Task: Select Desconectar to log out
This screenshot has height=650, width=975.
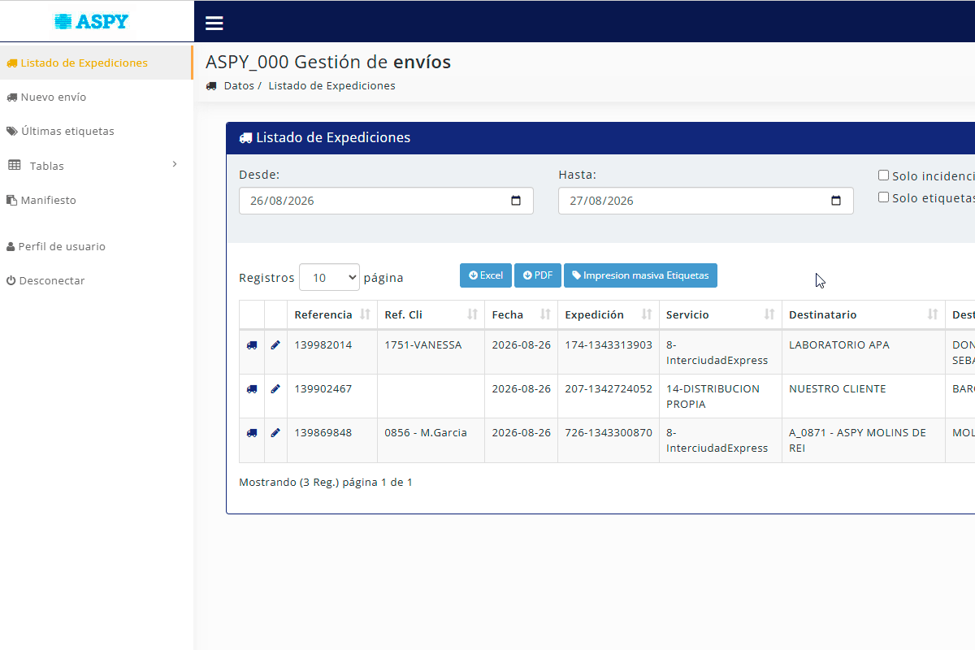Action: (x=96, y=280)
